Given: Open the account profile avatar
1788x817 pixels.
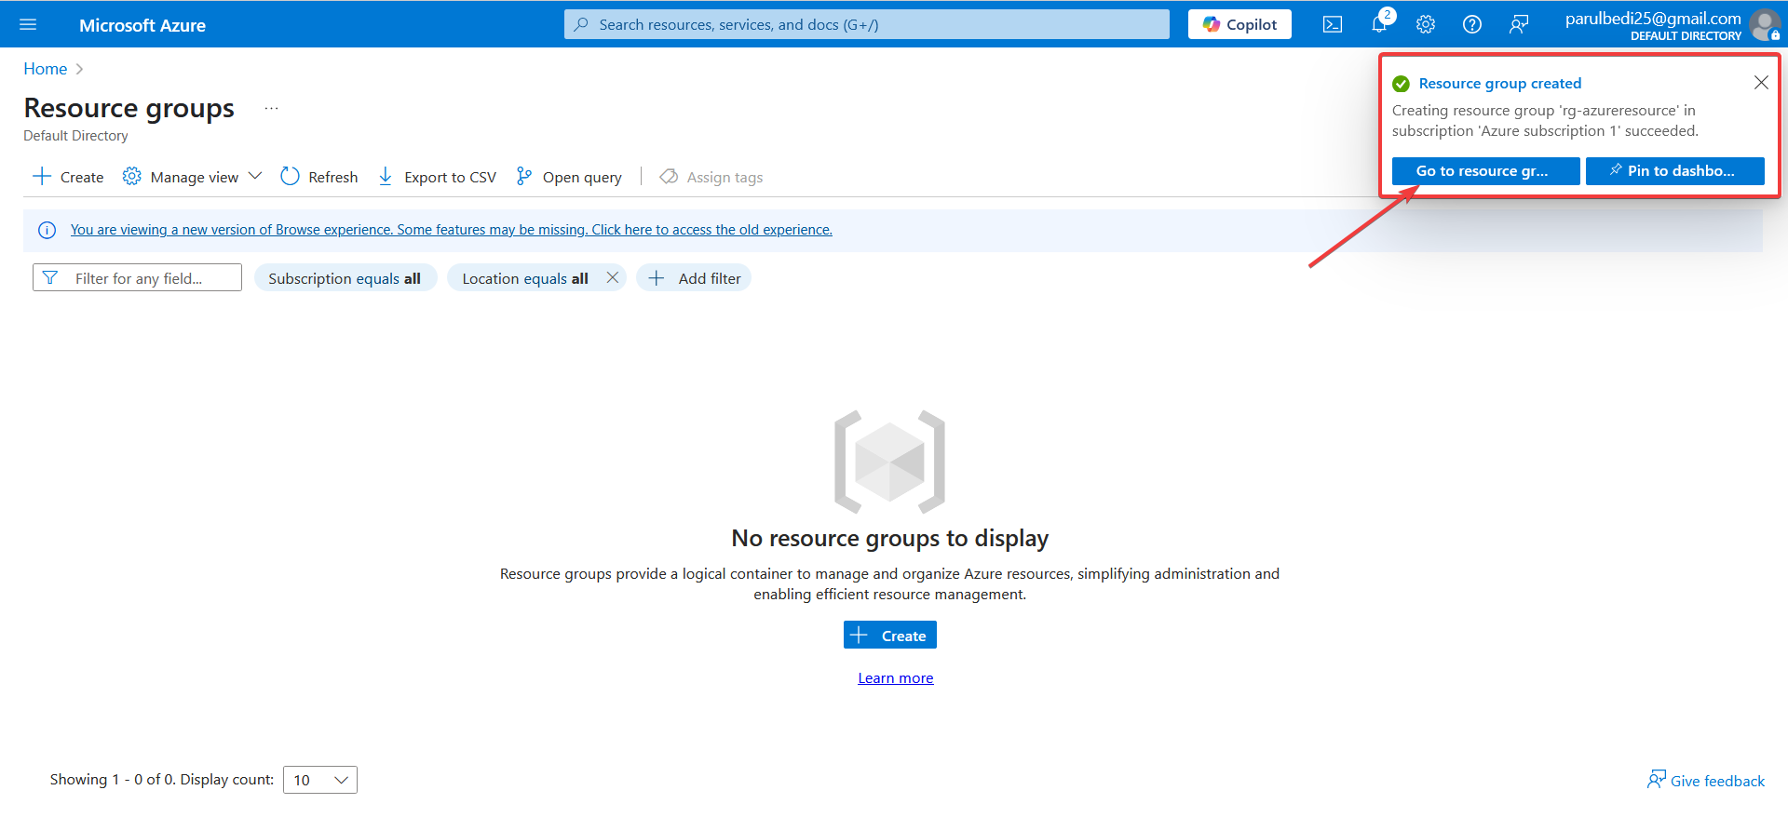Looking at the screenshot, I should [1764, 24].
